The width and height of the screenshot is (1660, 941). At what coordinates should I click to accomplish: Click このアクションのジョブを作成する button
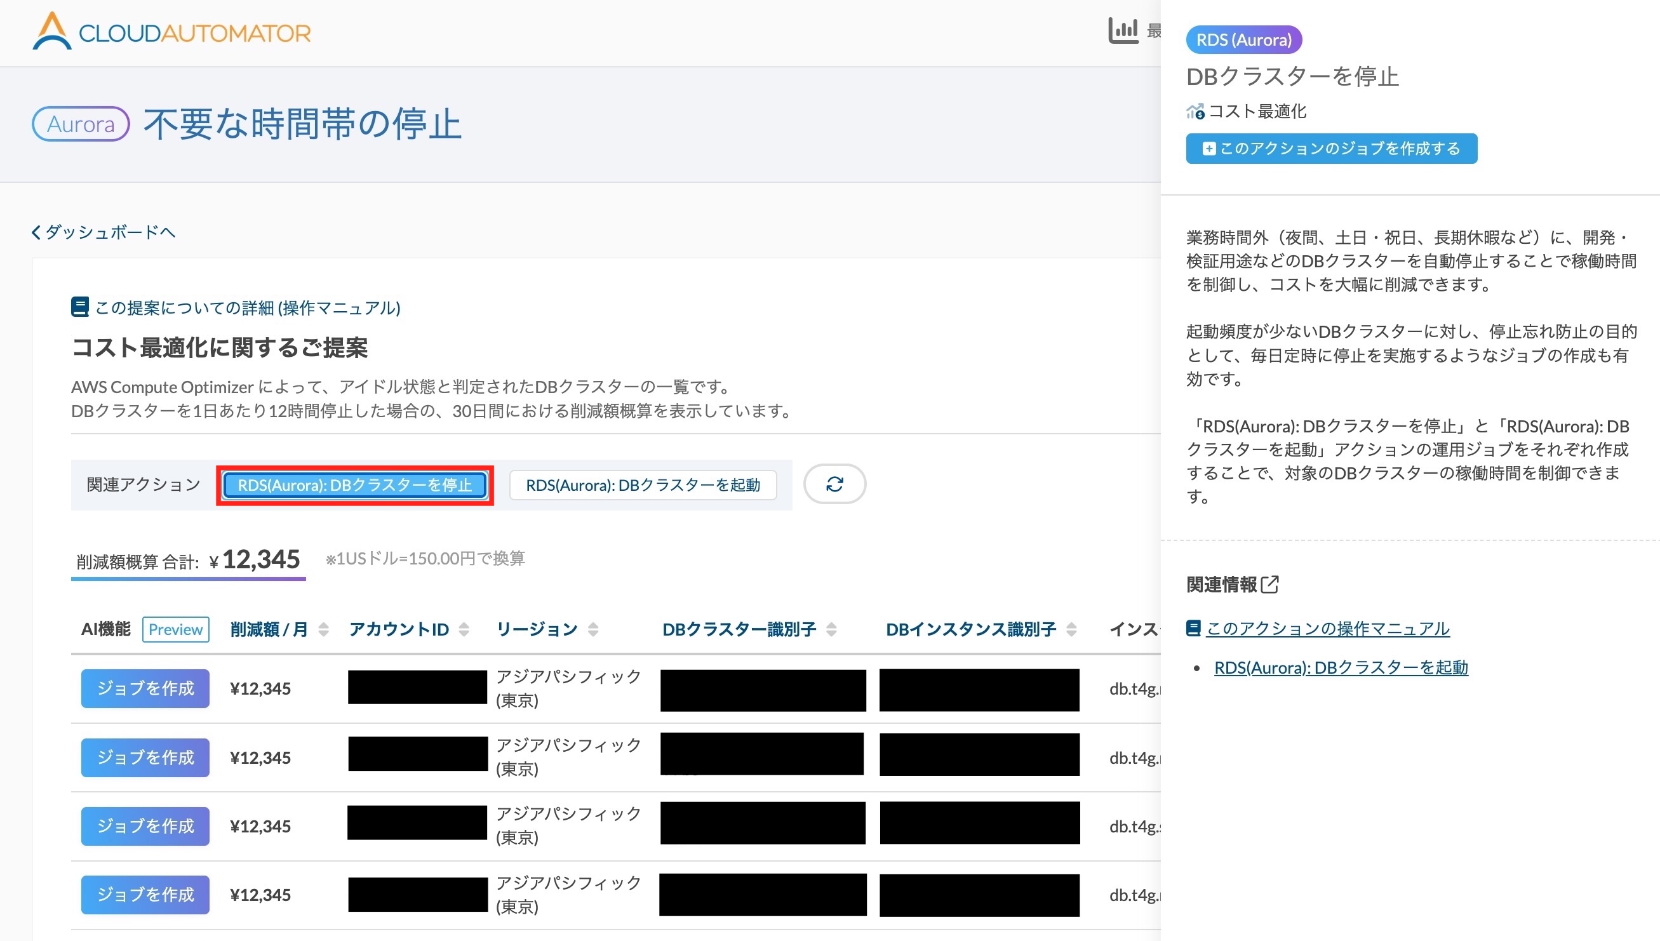click(1331, 149)
